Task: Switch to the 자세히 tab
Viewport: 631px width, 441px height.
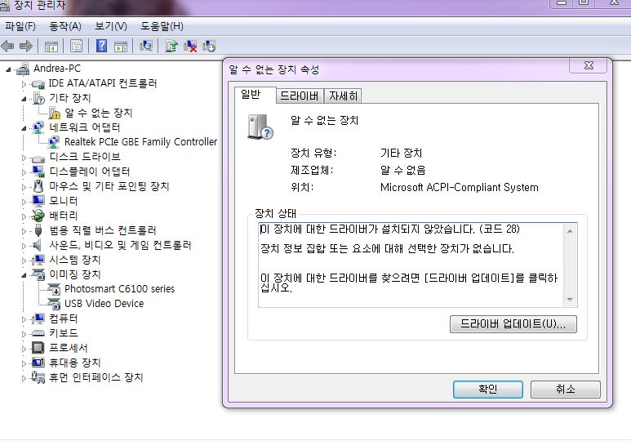Action: coord(343,96)
